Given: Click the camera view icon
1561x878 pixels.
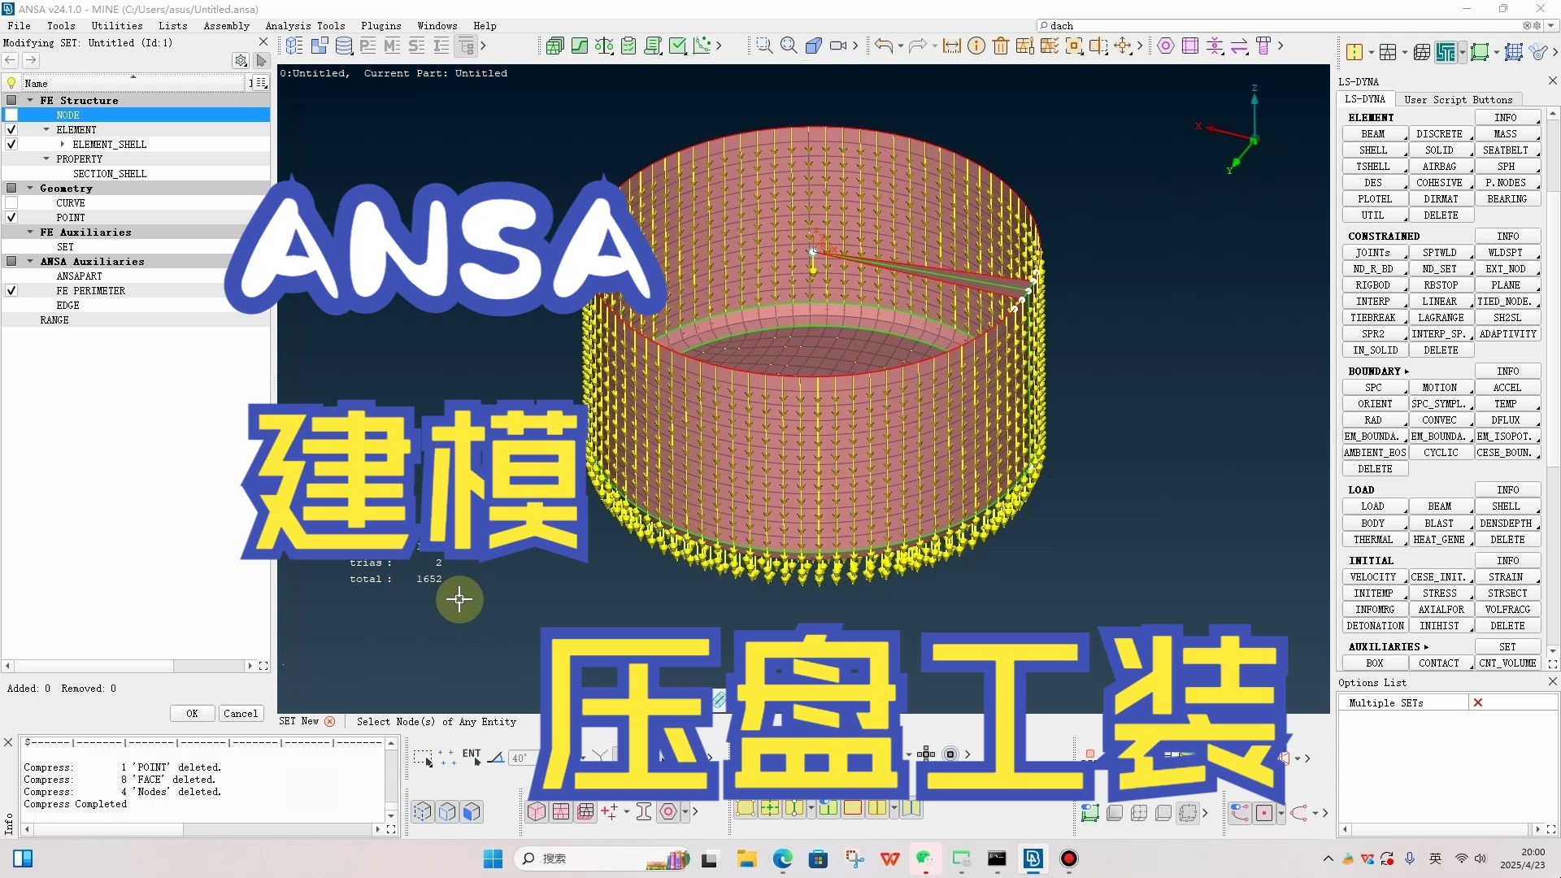Looking at the screenshot, I should tap(838, 46).
